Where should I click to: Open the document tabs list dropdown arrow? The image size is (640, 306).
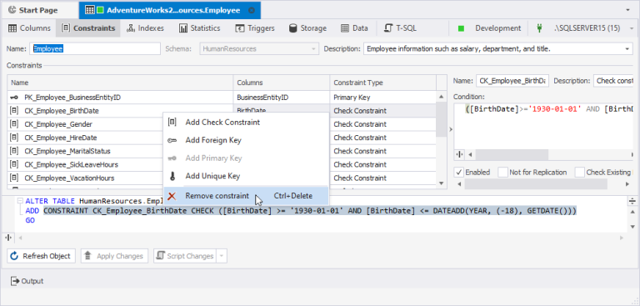[627, 9]
